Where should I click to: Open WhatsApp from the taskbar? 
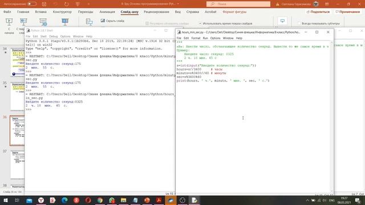point(112,200)
